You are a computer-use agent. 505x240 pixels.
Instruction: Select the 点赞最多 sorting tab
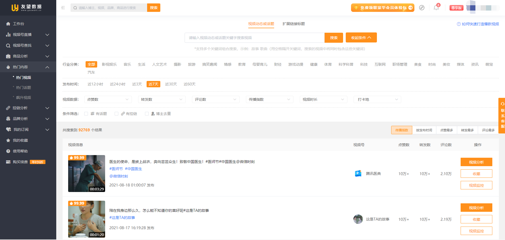(x=446, y=130)
